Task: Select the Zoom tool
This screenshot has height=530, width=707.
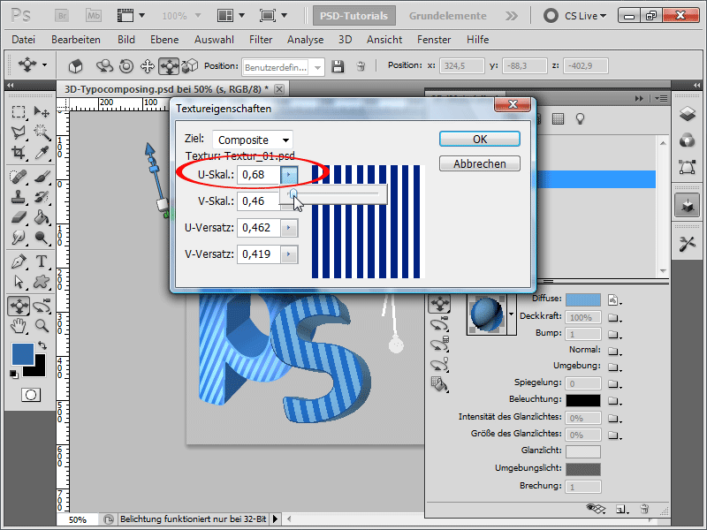Action: click(42, 325)
